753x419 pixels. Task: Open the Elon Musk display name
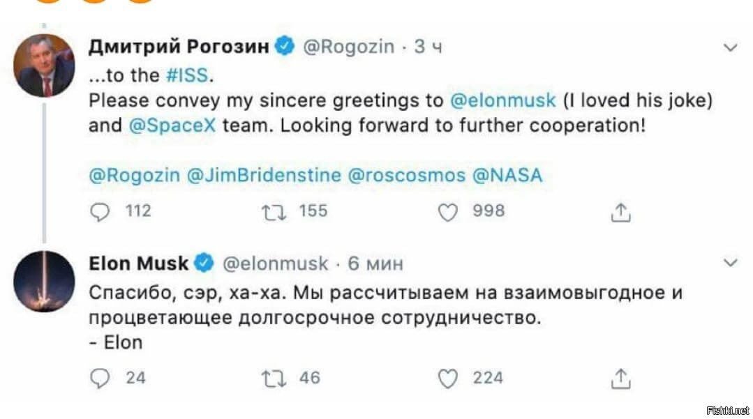[139, 263]
